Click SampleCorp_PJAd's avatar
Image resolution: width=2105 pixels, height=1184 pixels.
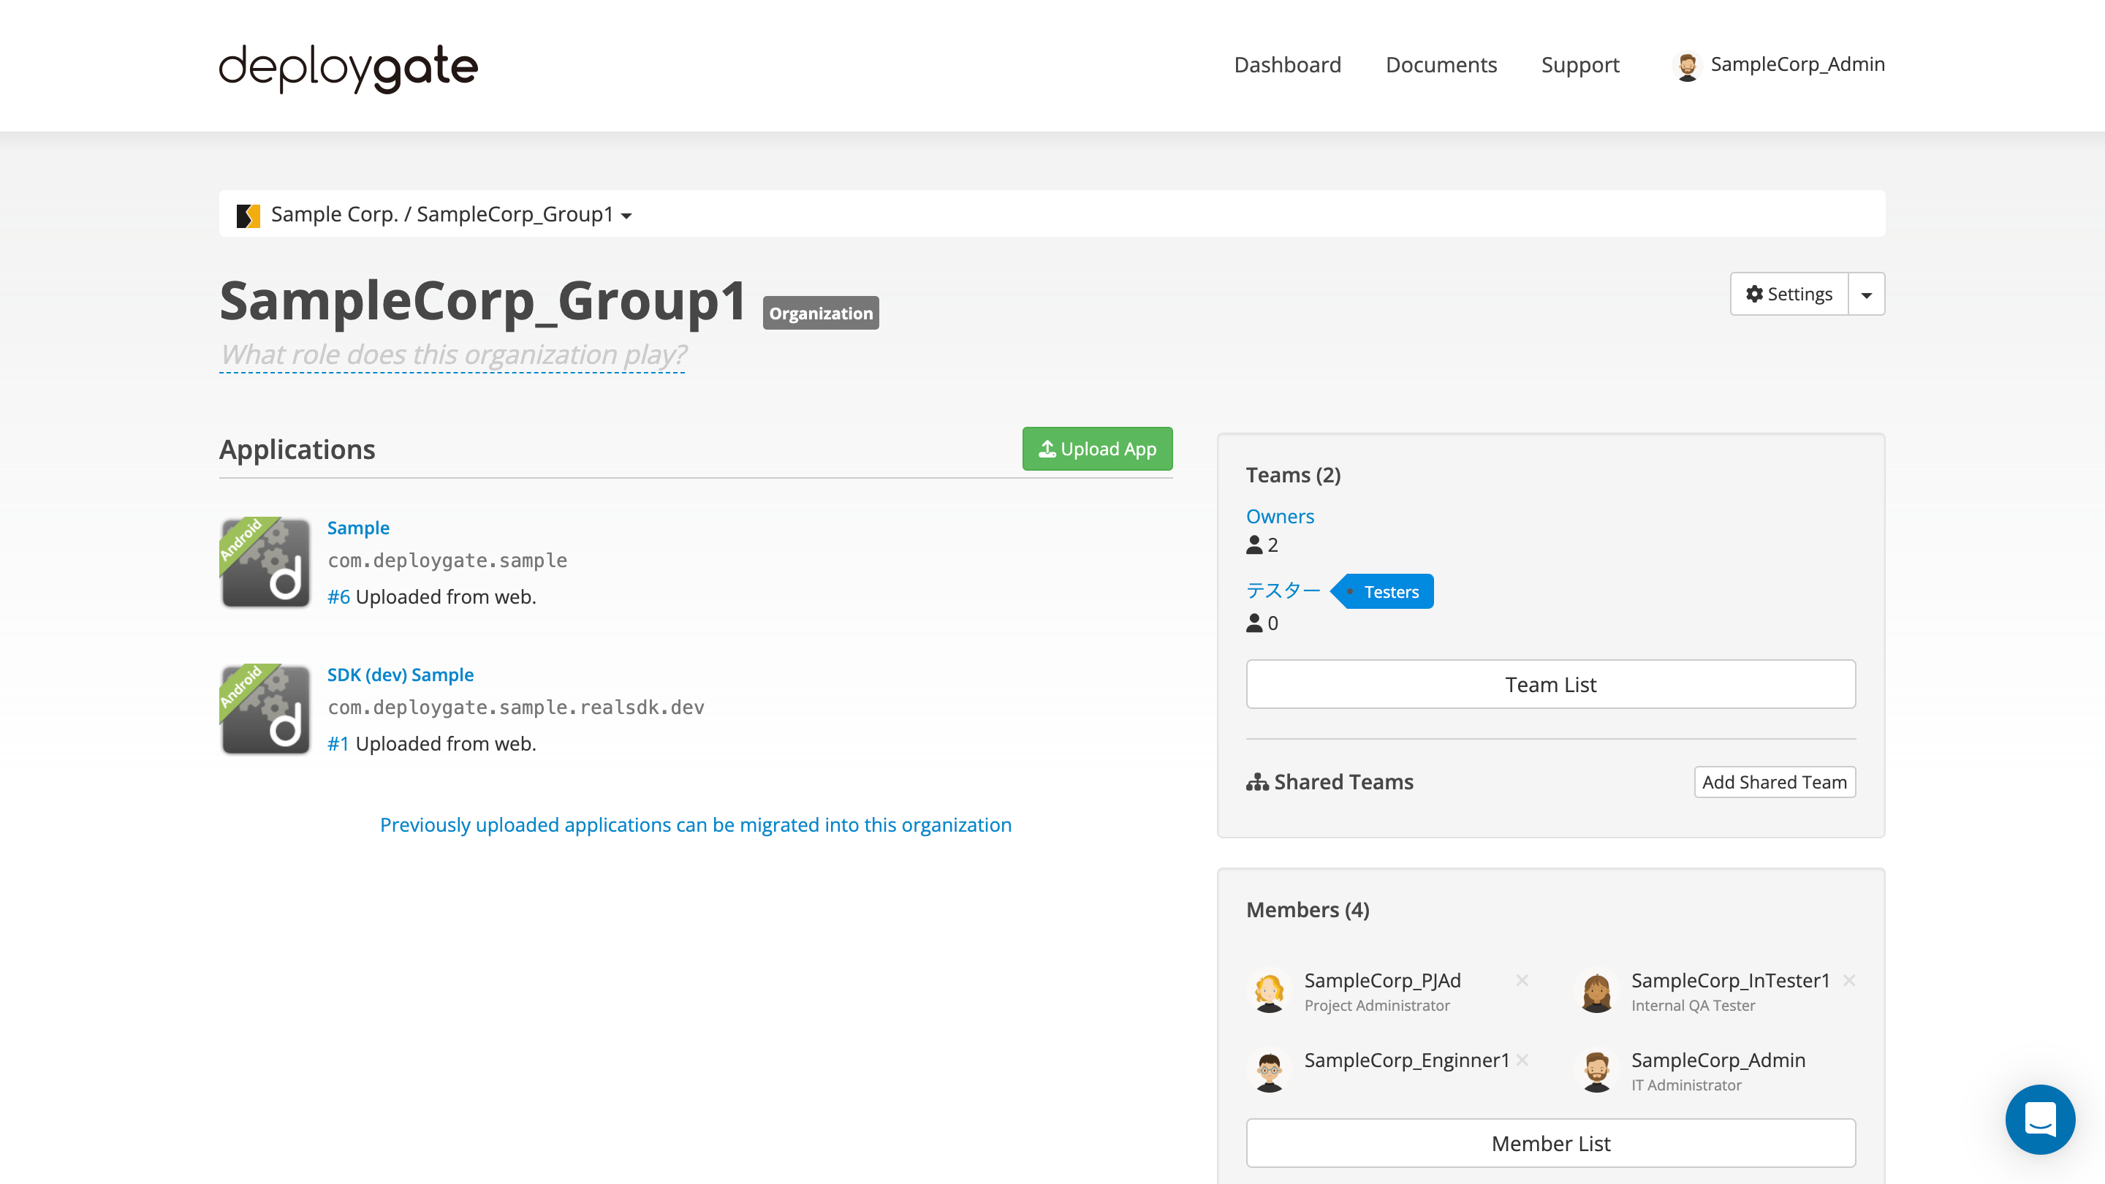(1270, 991)
